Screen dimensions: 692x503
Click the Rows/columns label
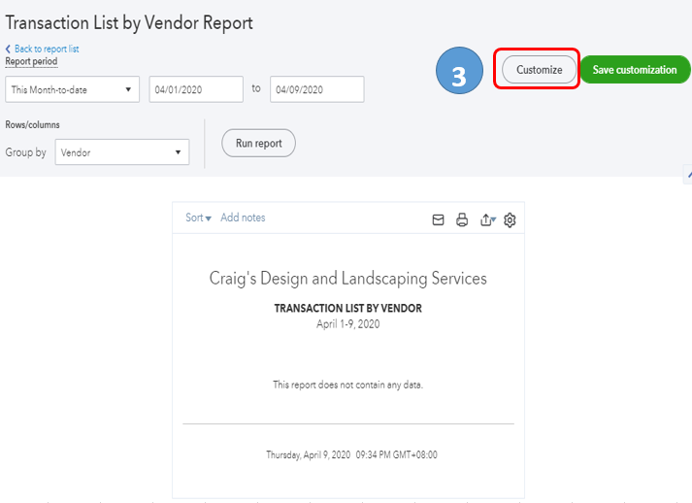(32, 124)
